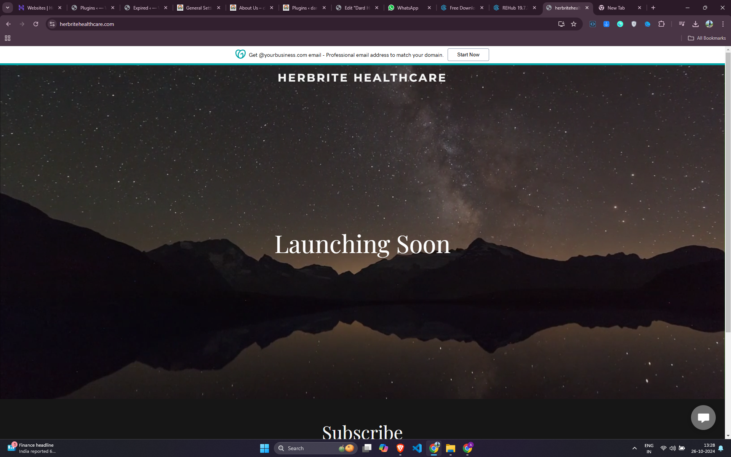The width and height of the screenshot is (731, 457).
Task: Click the install app icon in address bar
Action: coord(561,24)
